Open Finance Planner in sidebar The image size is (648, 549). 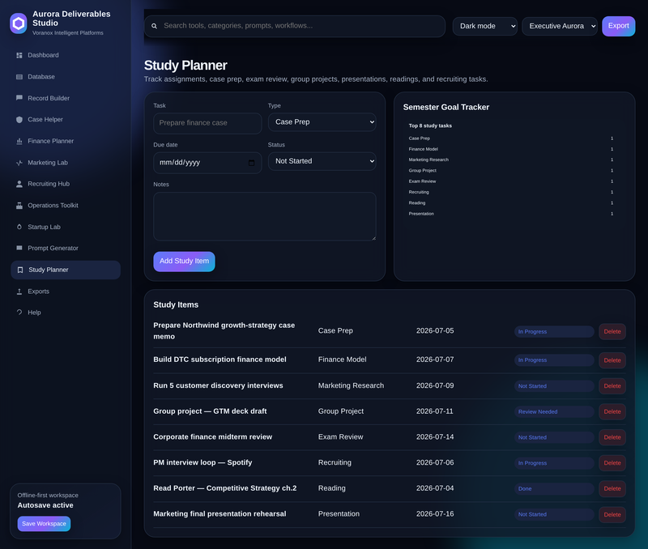(x=66, y=141)
